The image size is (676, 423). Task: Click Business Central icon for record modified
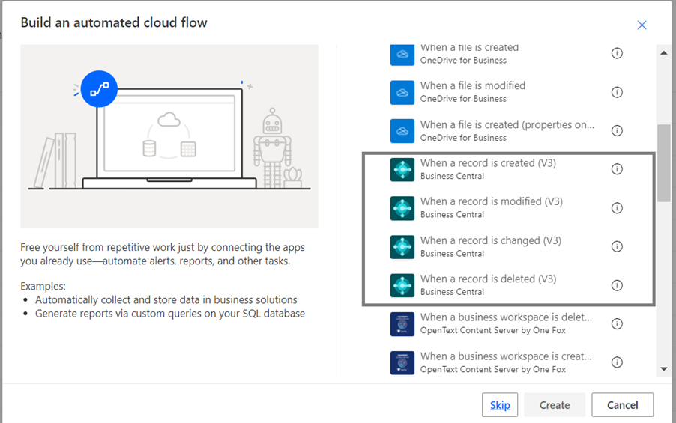(402, 208)
